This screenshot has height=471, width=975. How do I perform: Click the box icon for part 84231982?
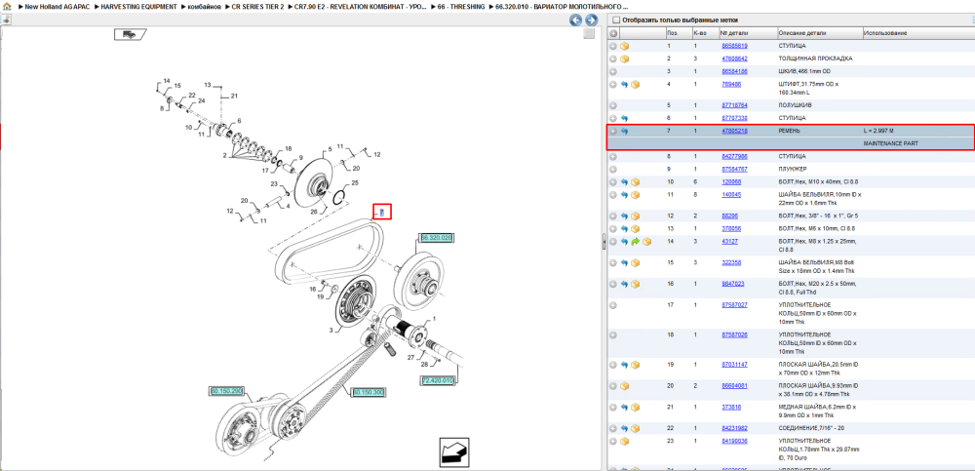[x=636, y=428]
